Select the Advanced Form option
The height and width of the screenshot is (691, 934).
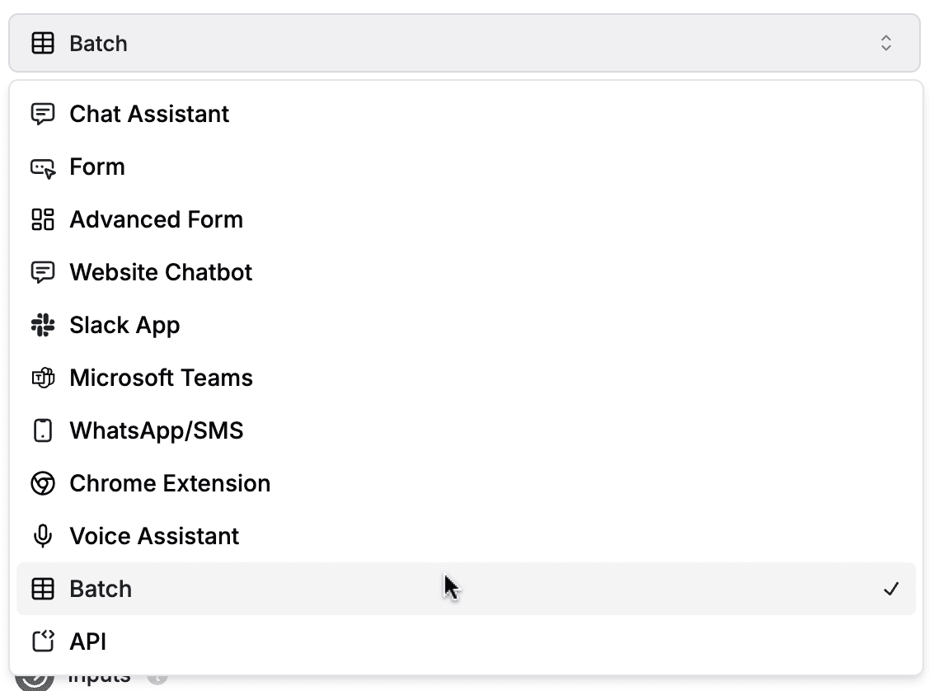pyautogui.click(x=466, y=219)
